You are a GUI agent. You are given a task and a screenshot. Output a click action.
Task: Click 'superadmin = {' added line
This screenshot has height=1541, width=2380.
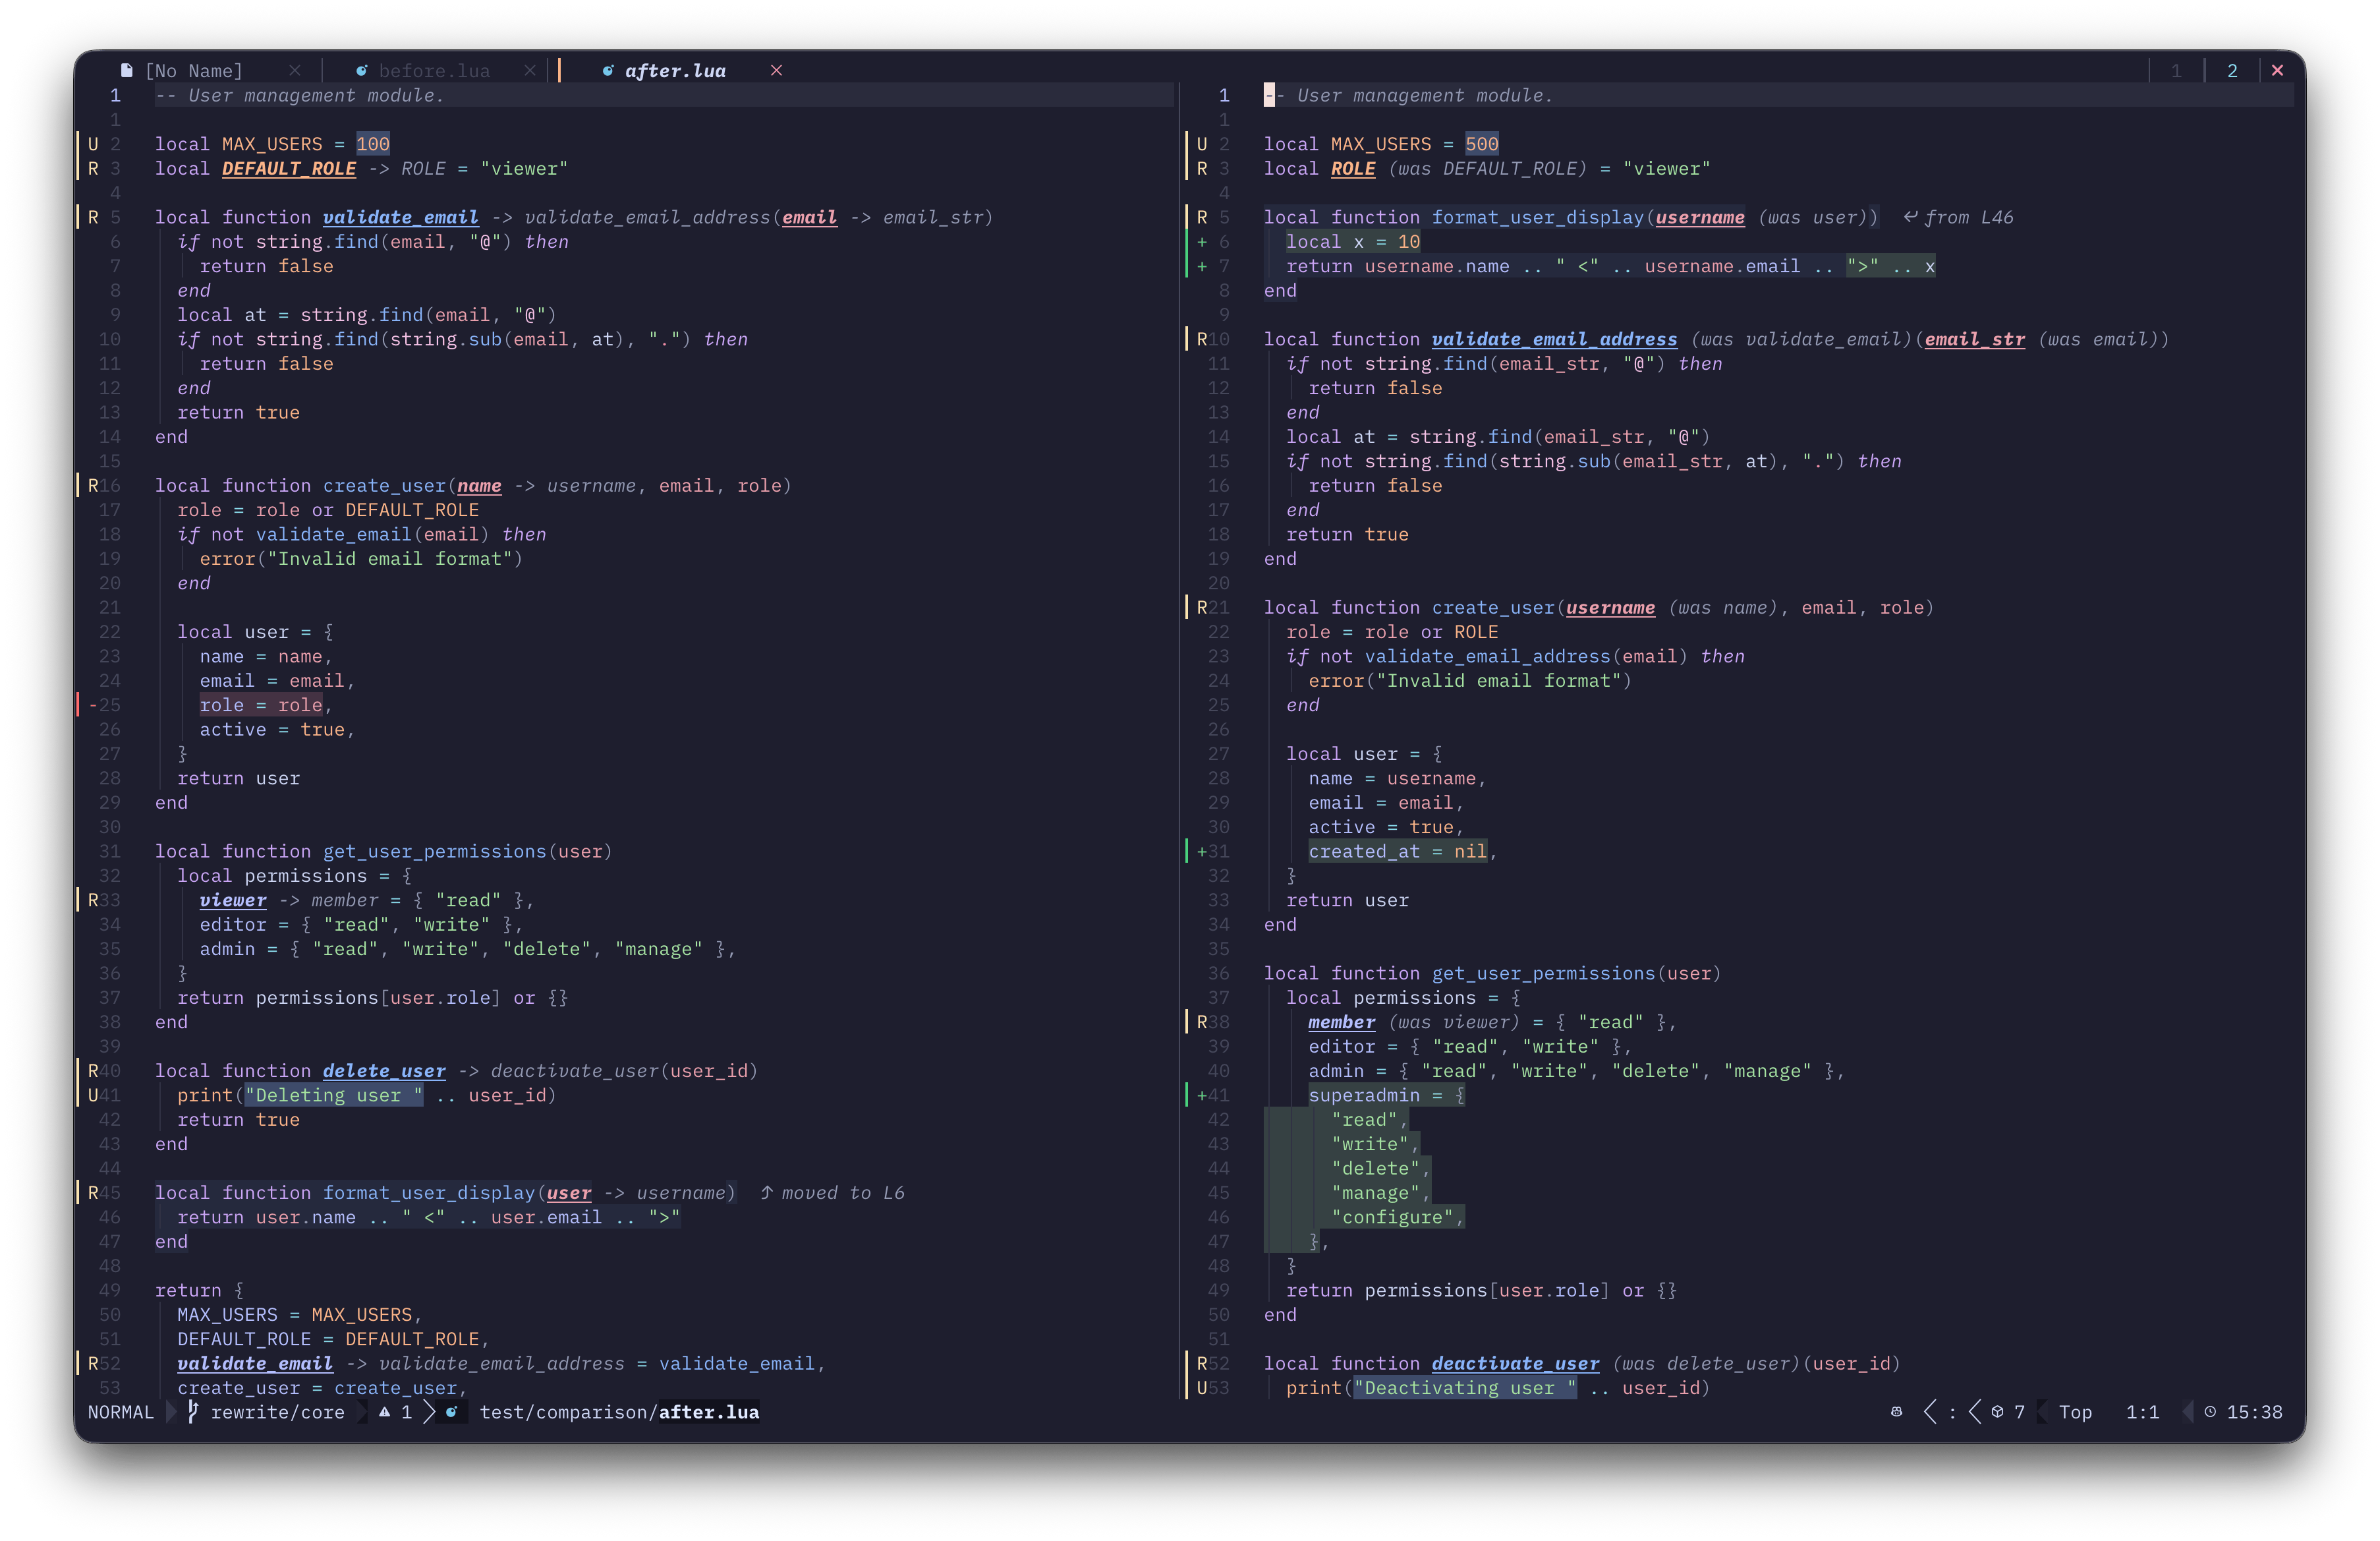(x=1387, y=1095)
